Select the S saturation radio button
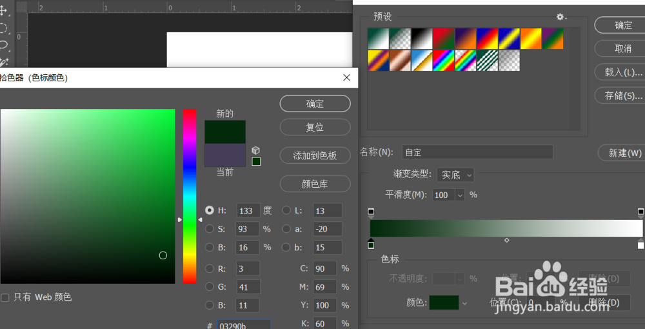This screenshot has height=329, width=645. pyautogui.click(x=210, y=228)
